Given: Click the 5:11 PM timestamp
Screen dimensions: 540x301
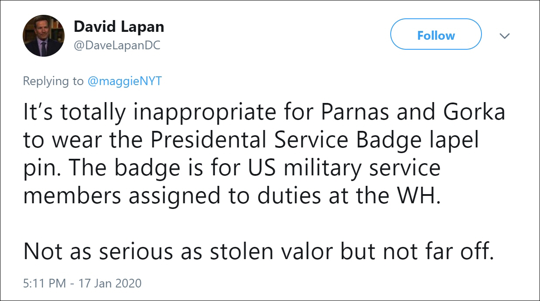Looking at the screenshot, I should [44, 283].
